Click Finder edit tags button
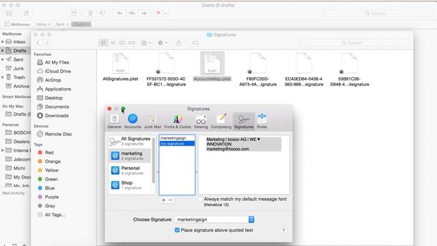The width and height of the screenshot is (437, 246). tap(195, 42)
